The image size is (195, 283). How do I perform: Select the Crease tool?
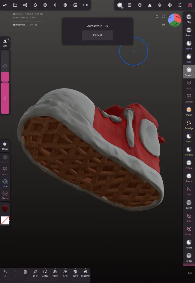tap(189, 164)
